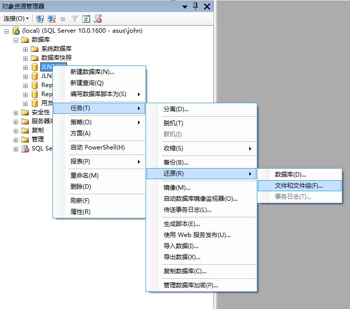Click the Filter funnel toolbar icon

click(x=75, y=19)
